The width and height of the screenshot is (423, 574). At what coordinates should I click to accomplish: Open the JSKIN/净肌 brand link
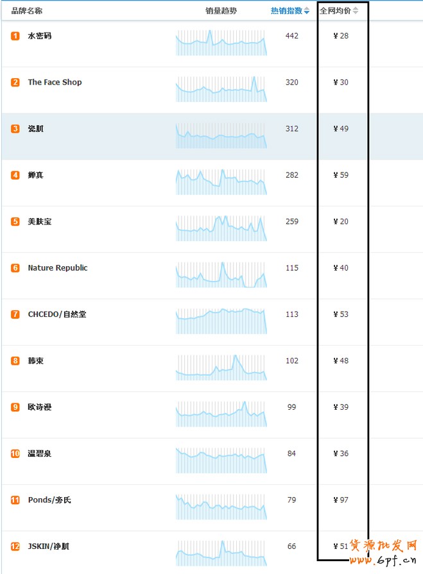[49, 546]
